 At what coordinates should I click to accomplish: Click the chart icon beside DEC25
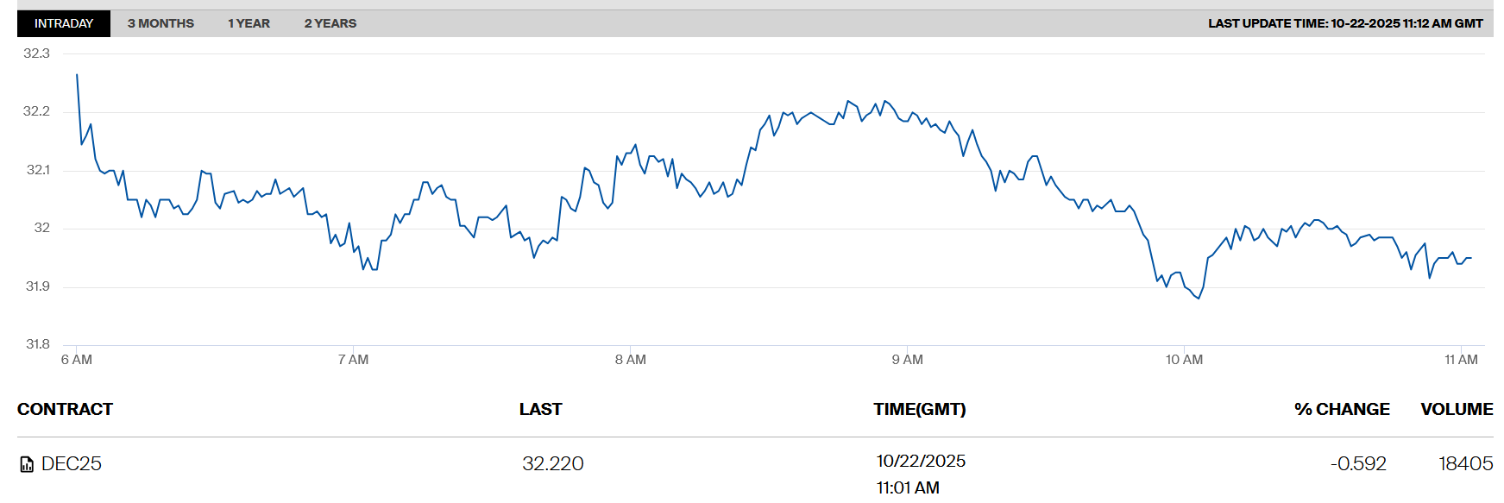tap(27, 464)
